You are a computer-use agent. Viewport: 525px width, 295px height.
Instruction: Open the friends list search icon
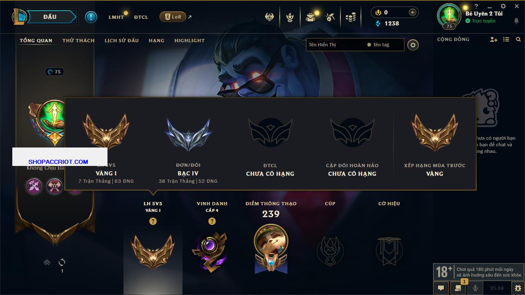pyautogui.click(x=518, y=39)
